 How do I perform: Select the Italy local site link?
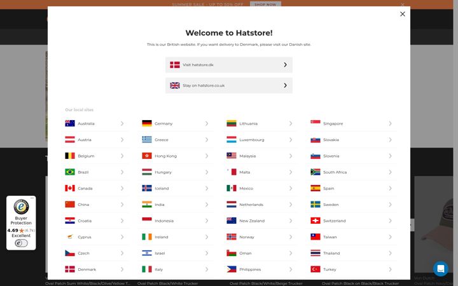[x=176, y=269]
